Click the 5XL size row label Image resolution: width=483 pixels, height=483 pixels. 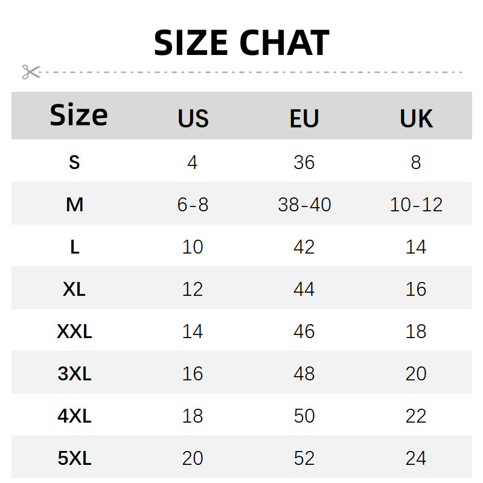click(x=74, y=458)
